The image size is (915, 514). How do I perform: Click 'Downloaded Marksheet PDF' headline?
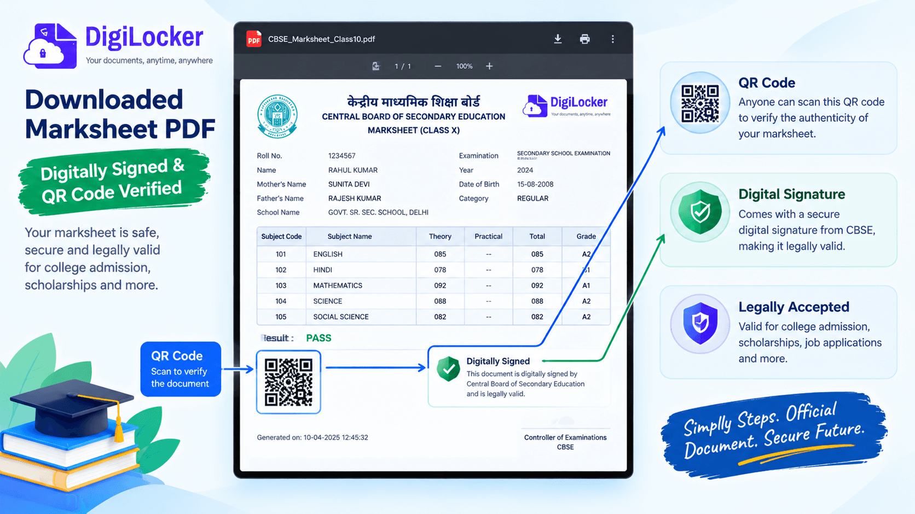tap(120, 114)
